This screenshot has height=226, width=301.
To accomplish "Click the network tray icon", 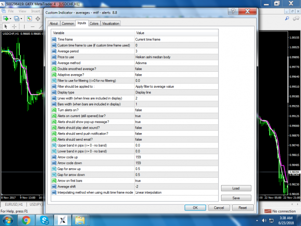I will tap(271, 220).
